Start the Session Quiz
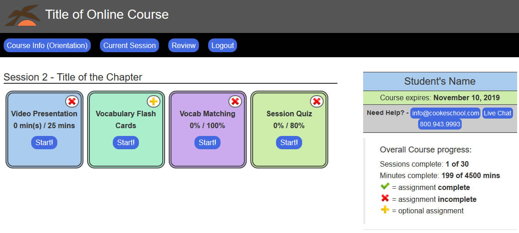Viewport: 519px width, 233px height. click(289, 142)
